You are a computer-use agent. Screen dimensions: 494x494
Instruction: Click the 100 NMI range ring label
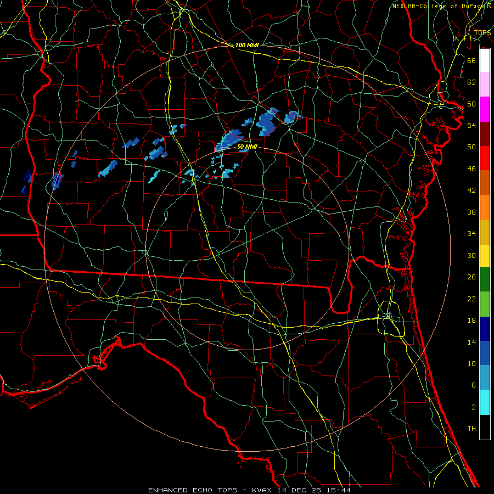[247, 45]
